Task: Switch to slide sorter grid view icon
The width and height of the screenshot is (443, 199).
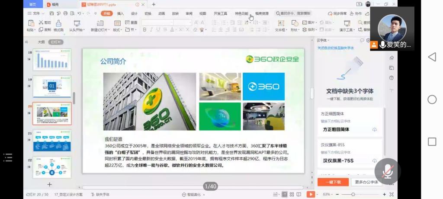Action: [x=292, y=195]
